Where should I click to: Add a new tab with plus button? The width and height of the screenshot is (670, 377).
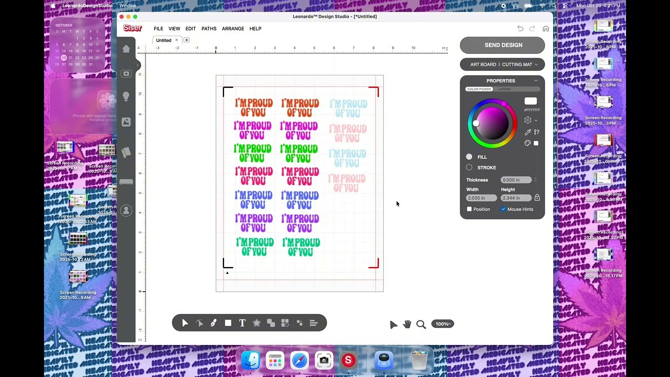[186, 40]
